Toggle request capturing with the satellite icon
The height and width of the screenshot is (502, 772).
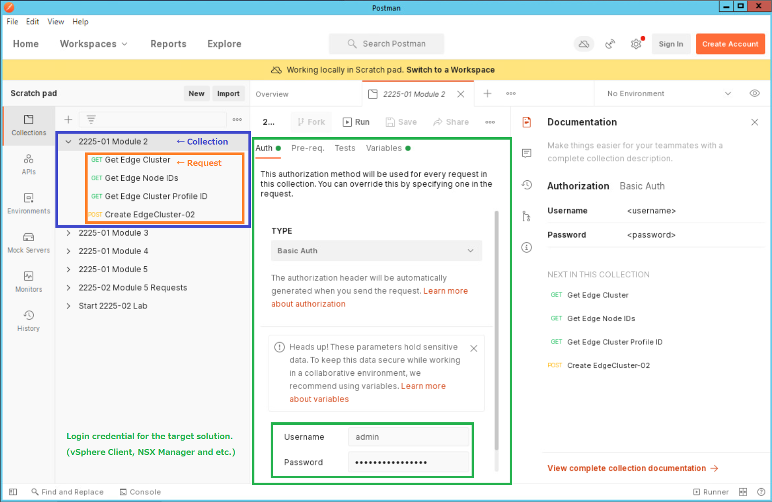(x=610, y=44)
